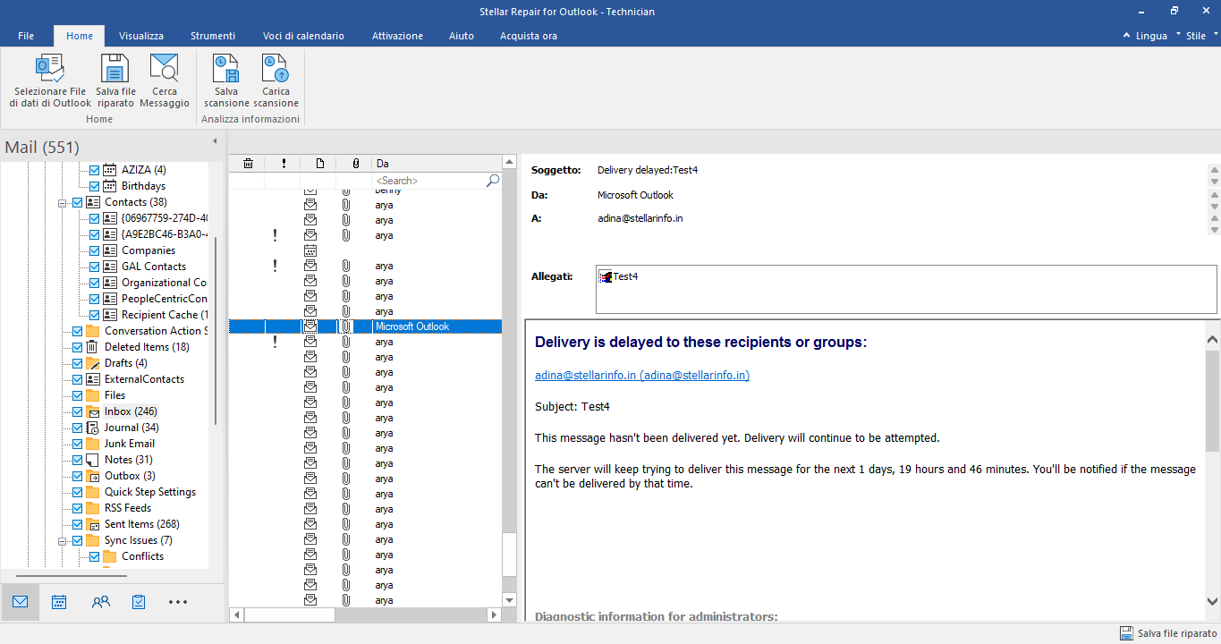1221x644 pixels.
Task: Click Sent Items folder icon
Action: coord(93,524)
